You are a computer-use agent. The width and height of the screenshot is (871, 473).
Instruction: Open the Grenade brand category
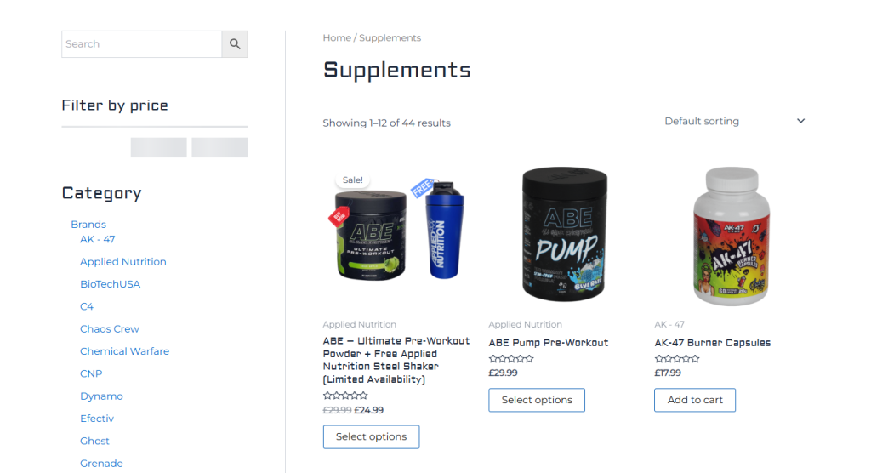pyautogui.click(x=101, y=463)
